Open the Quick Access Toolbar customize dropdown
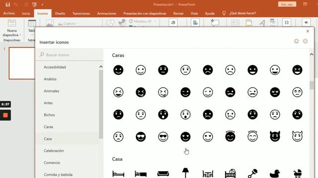The width and height of the screenshot is (318, 178). (42, 4)
